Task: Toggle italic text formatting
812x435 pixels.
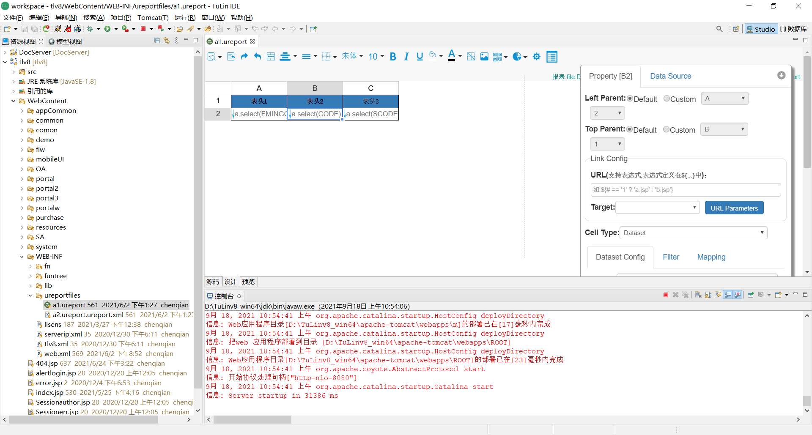Action: 406,57
